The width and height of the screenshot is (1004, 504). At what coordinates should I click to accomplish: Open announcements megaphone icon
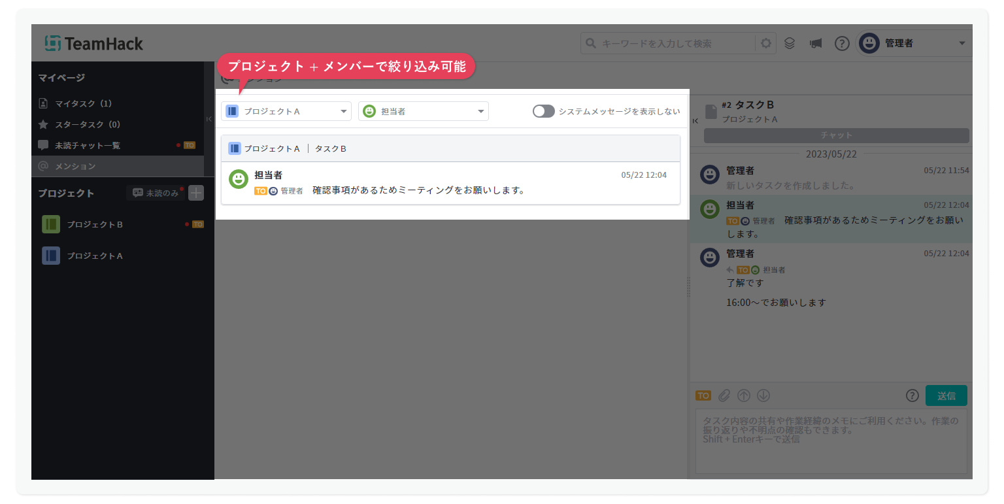(x=815, y=43)
